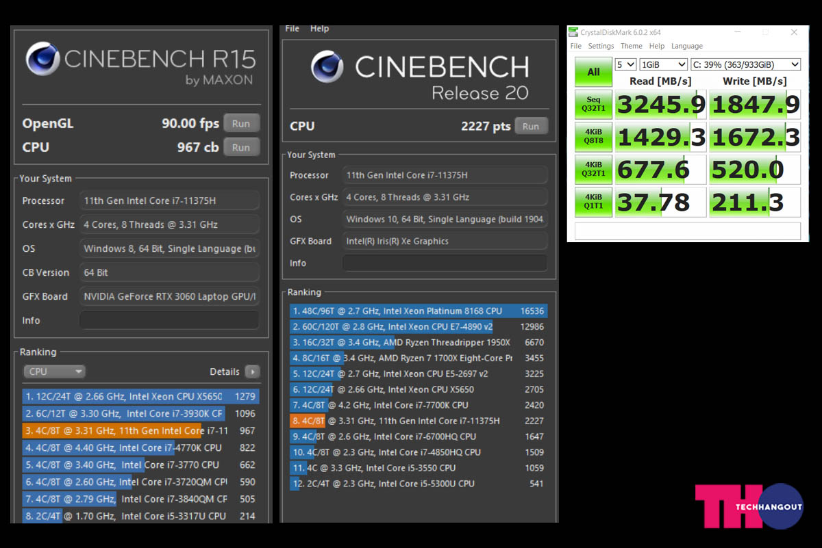Run the CPU test in Cinebench R20
Image resolution: width=822 pixels, height=548 pixels.
tap(531, 126)
